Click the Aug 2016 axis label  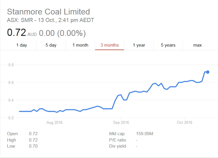[54, 122]
